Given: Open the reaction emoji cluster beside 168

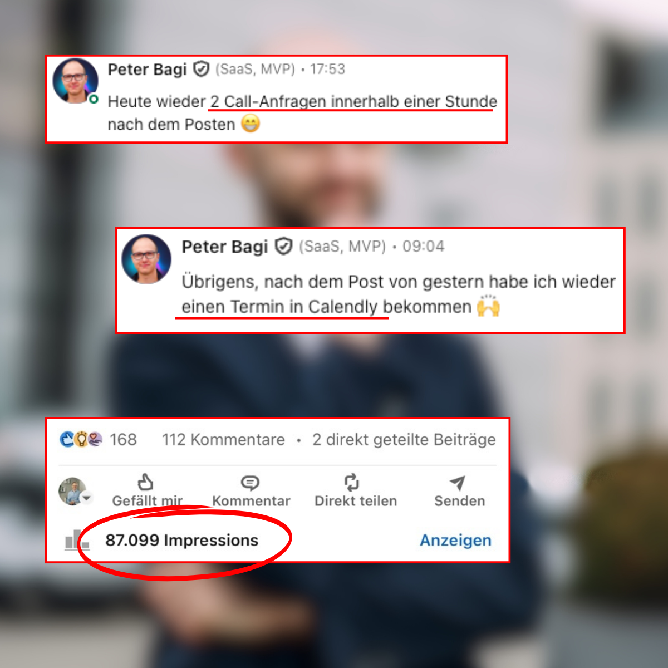Looking at the screenshot, I should (81, 440).
